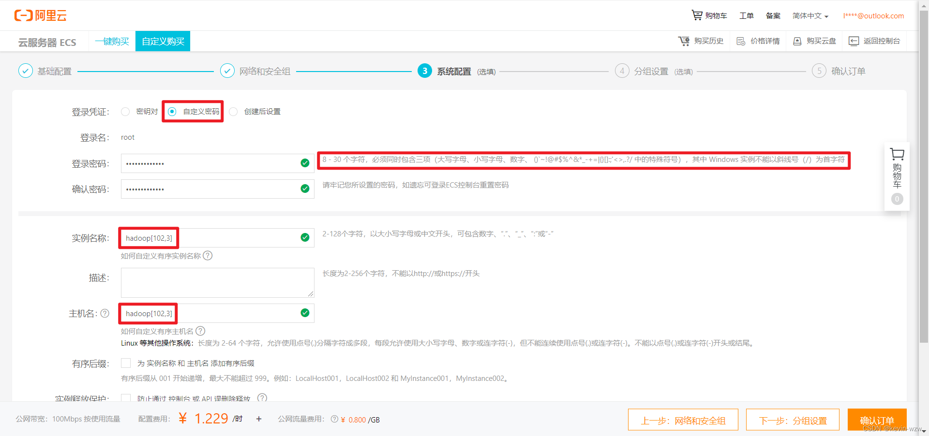Image resolution: width=929 pixels, height=436 pixels.
Task: Click 价格详情 price details link
Action: click(765, 41)
